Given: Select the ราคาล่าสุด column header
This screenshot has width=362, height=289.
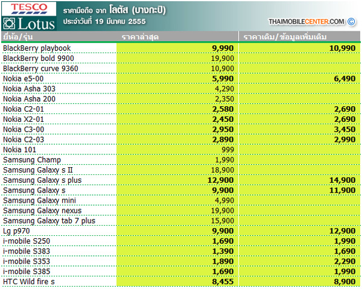Looking at the screenshot, I should [140, 37].
